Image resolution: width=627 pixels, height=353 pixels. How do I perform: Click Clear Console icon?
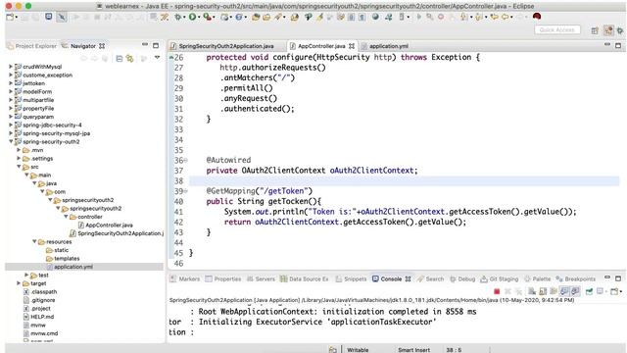coord(532,291)
